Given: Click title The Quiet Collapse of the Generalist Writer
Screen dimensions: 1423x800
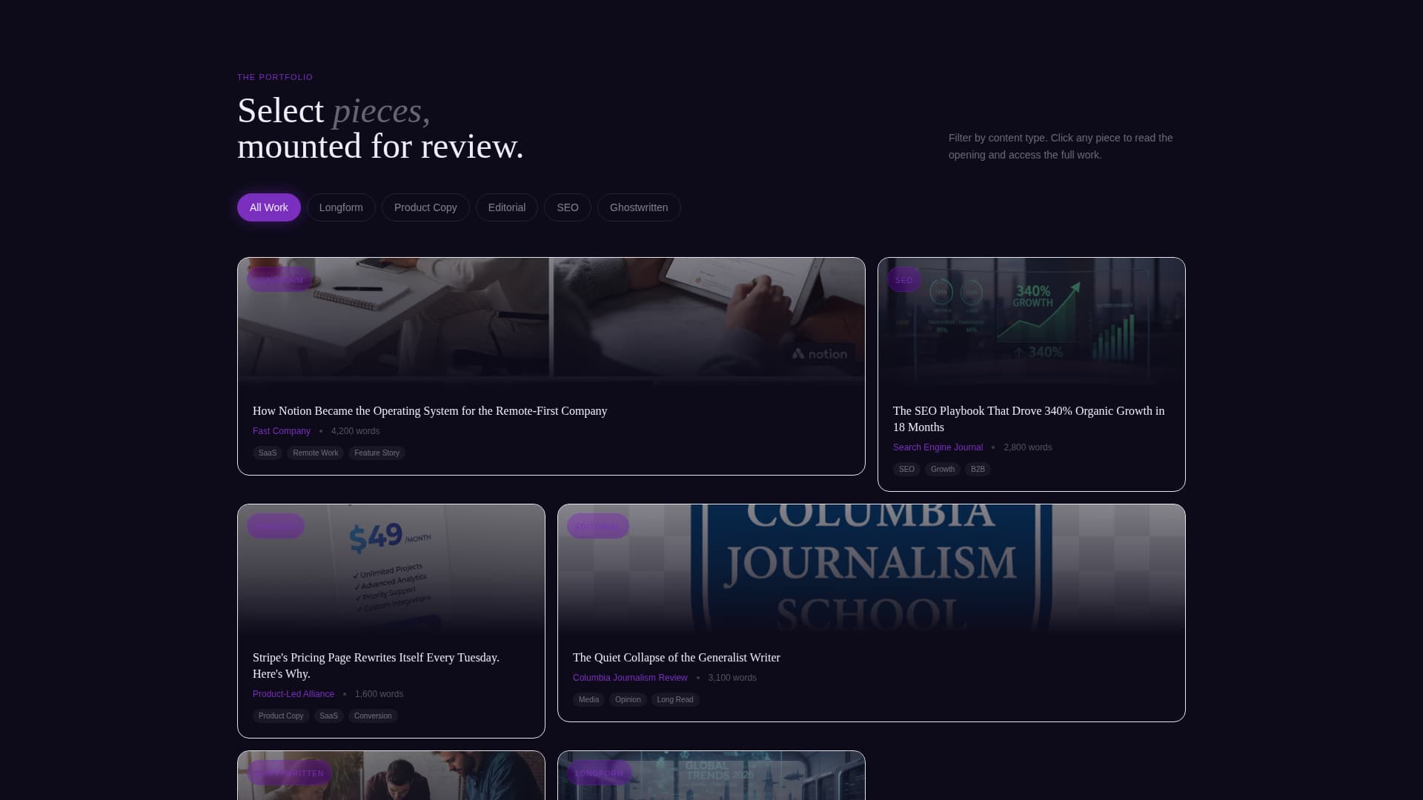Looking at the screenshot, I should pyautogui.click(x=676, y=658).
